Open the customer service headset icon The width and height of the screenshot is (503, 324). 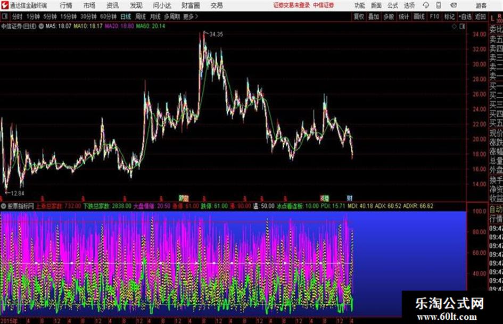[426, 5]
